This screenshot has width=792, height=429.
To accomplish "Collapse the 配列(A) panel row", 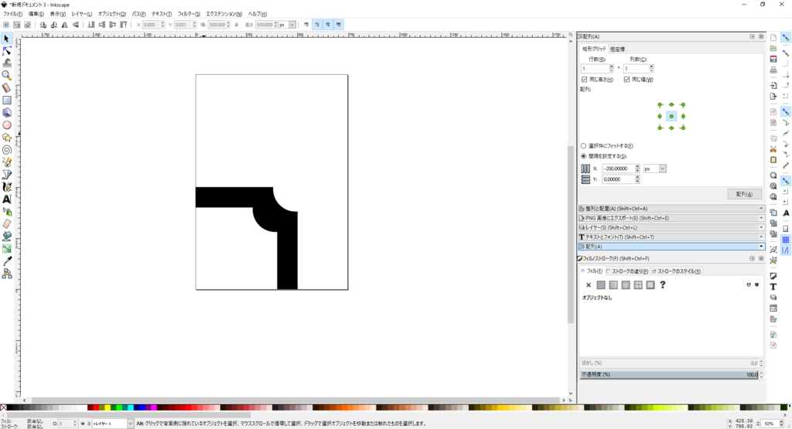I will [x=671, y=247].
